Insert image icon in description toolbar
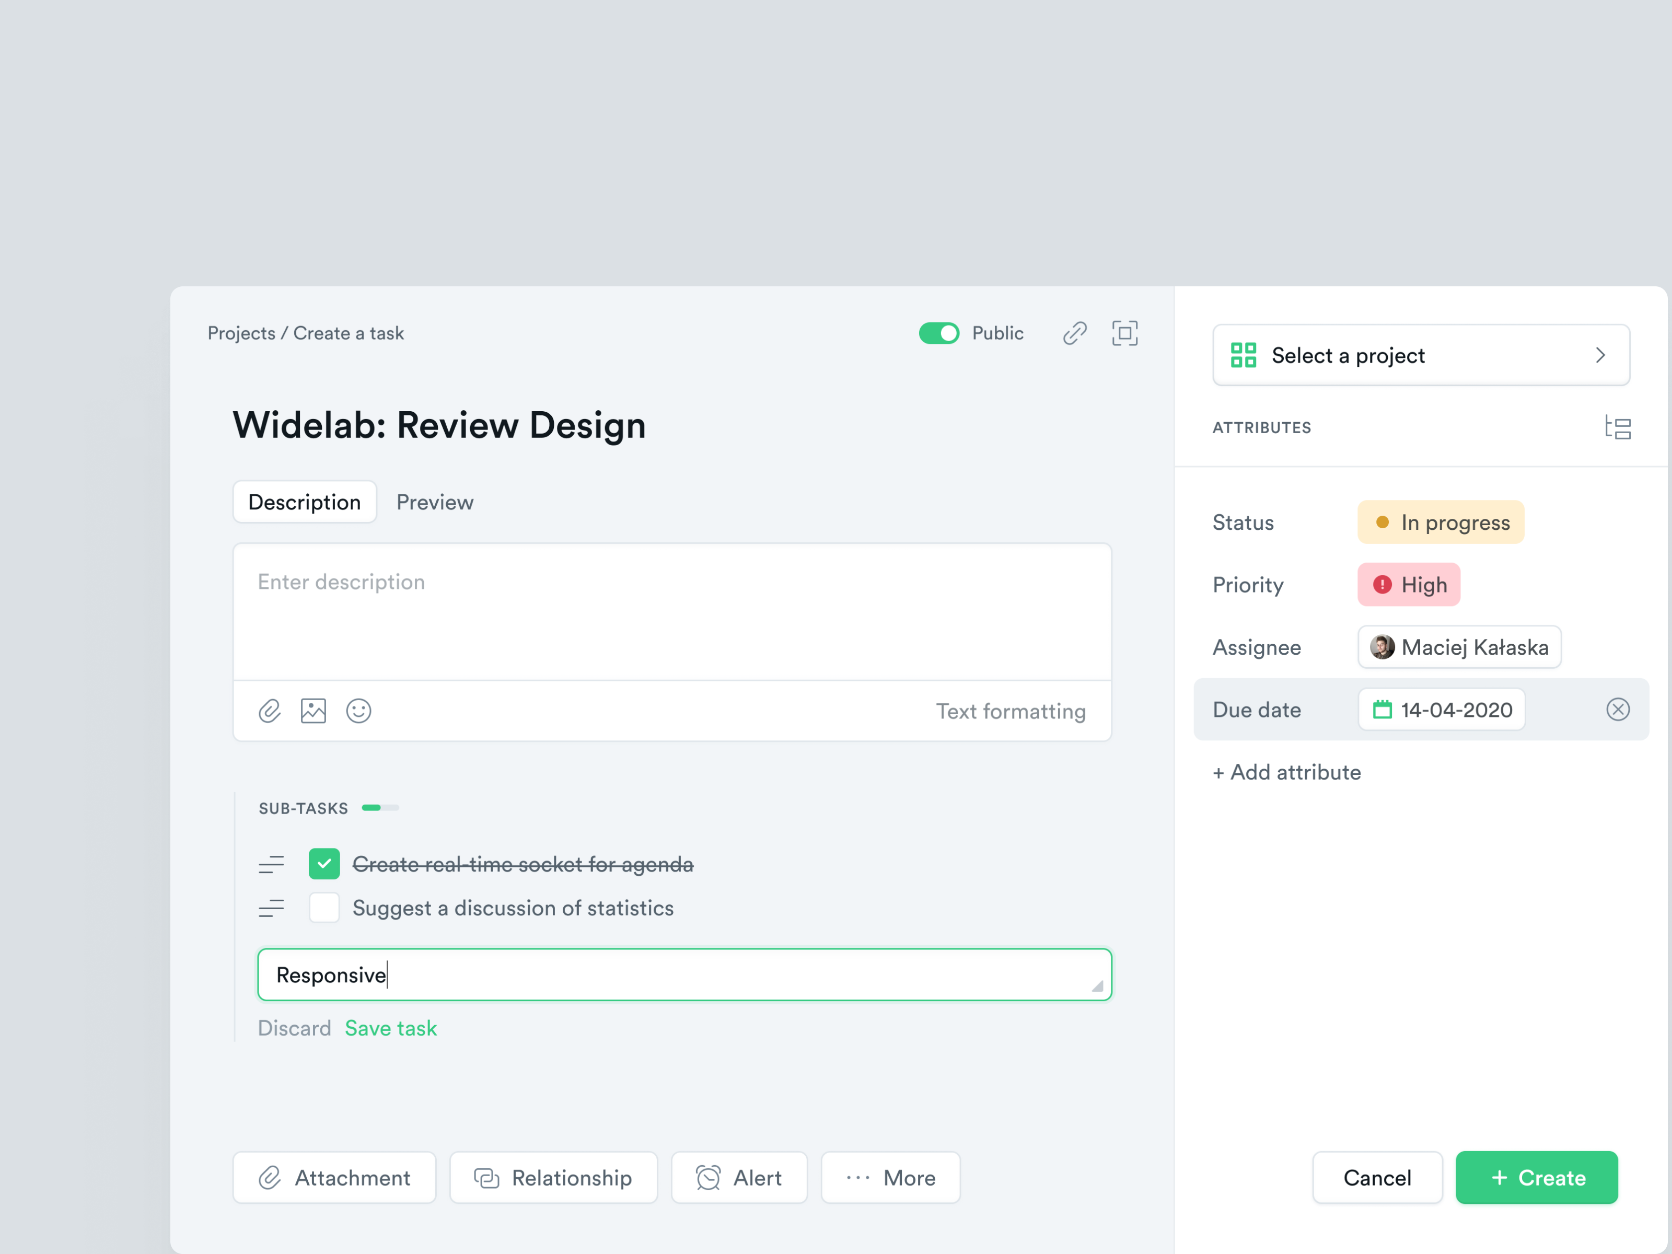The image size is (1672, 1254). coord(313,711)
